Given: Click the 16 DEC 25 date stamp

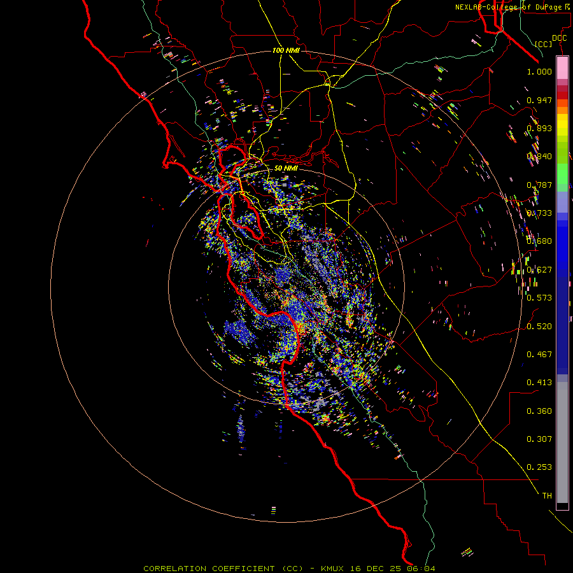Looking at the screenshot, I should (376, 569).
